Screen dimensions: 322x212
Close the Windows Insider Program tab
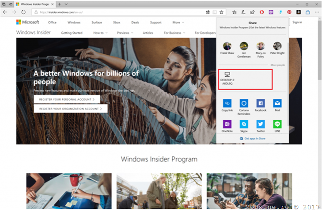tap(53, 4)
